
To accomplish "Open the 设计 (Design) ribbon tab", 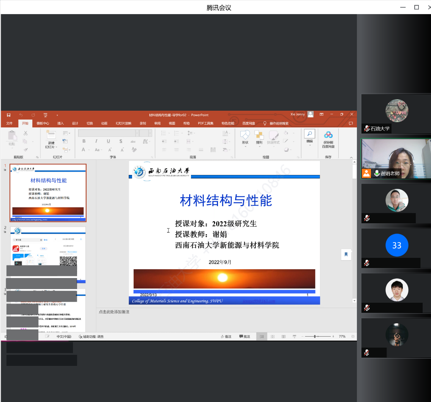I will click(75, 123).
